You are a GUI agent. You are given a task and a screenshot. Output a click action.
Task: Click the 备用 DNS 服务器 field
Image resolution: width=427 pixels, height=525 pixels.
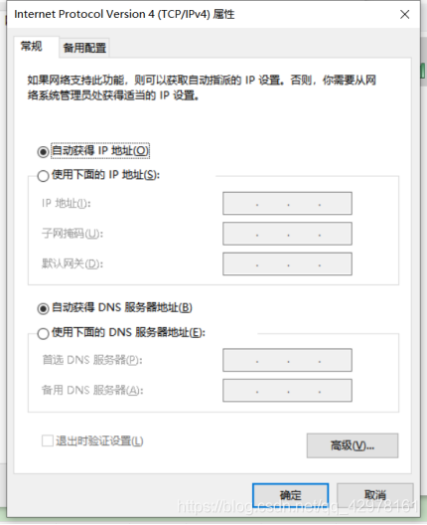pyautogui.click(x=287, y=391)
